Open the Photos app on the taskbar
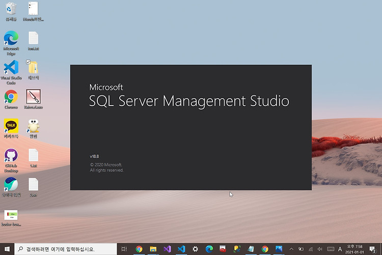 pyautogui.click(x=279, y=249)
